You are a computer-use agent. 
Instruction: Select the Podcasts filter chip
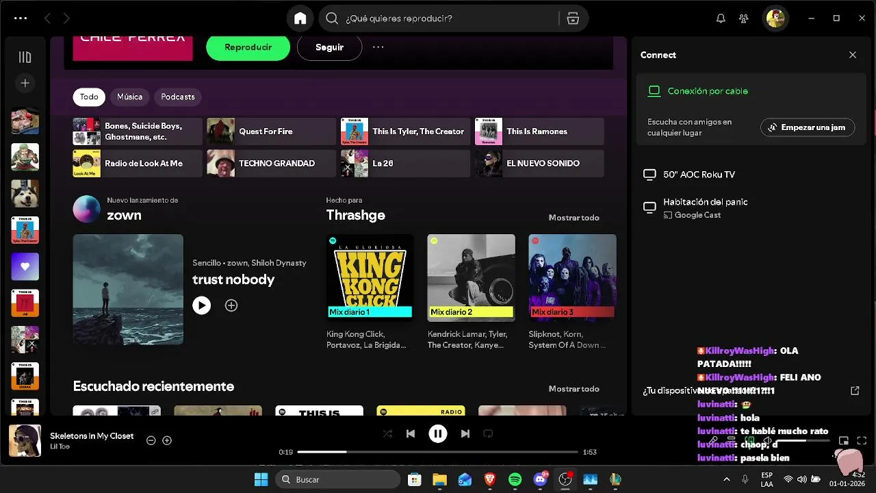pos(178,97)
